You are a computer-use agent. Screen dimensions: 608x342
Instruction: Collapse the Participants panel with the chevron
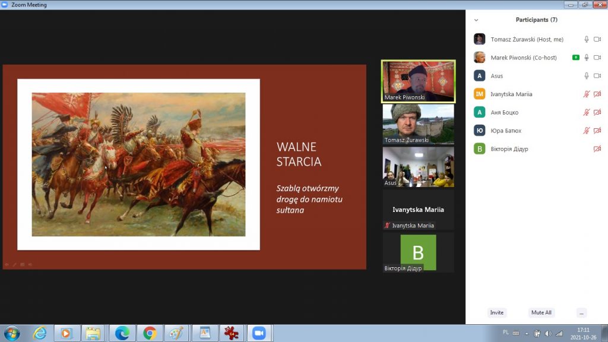(476, 20)
